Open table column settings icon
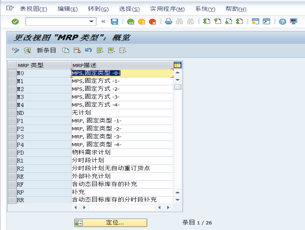Viewport: 305px width, 230px height. (x=177, y=65)
